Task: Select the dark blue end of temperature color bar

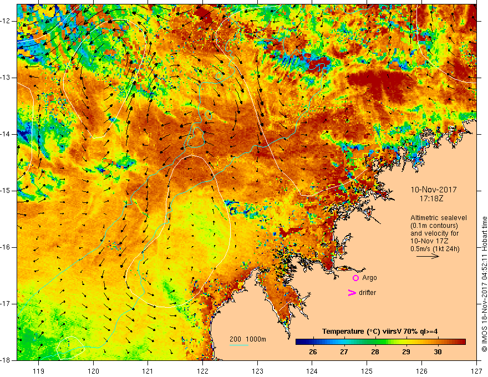Action: pos(301,342)
